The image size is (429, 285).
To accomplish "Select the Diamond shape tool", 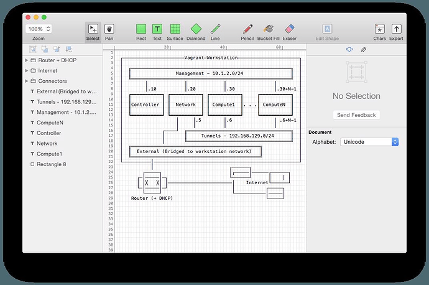I will (x=196, y=32).
